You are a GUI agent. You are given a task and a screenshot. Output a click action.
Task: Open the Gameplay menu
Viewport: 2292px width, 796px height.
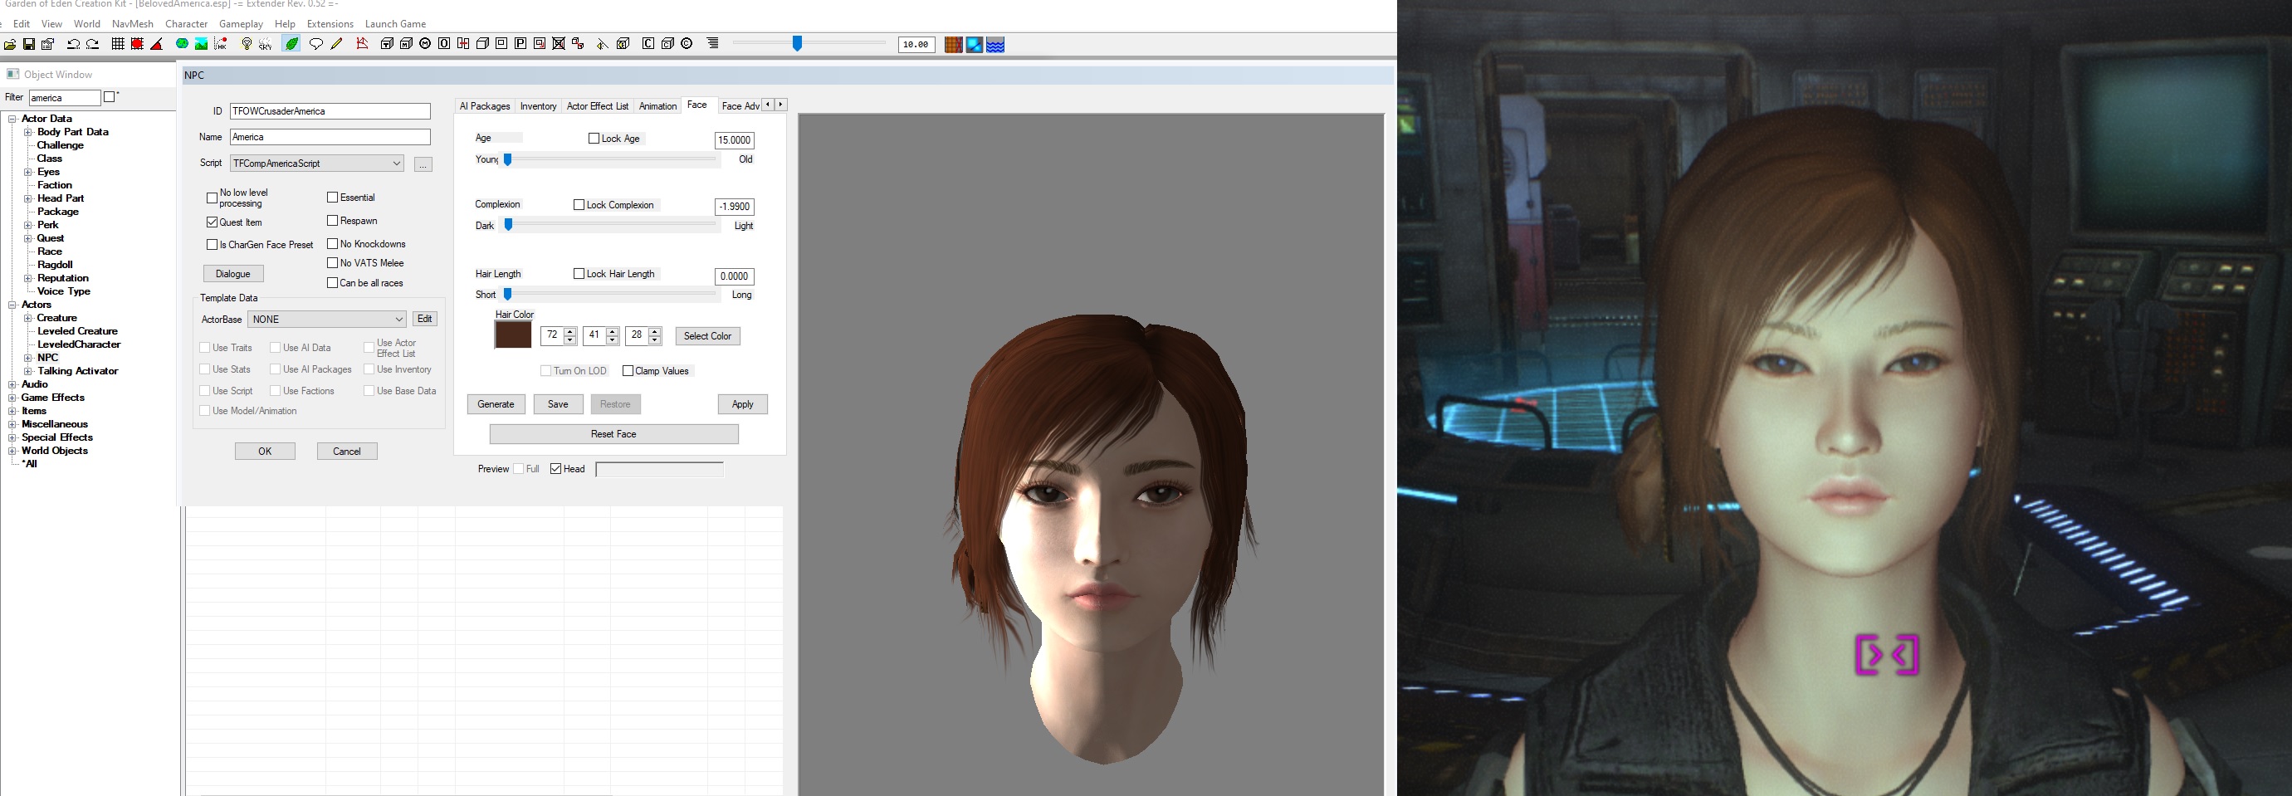[x=241, y=24]
